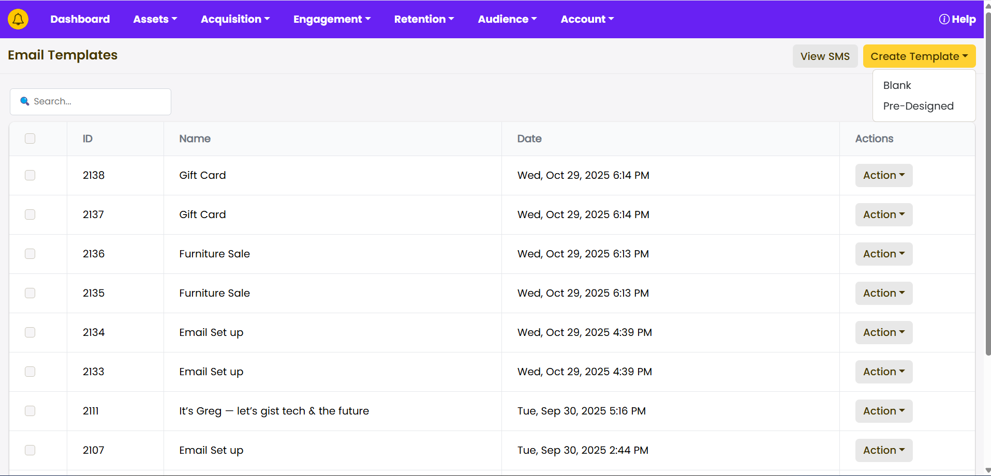Select Pre-Designed template option
Screen dimensions: 991x476
[918, 106]
